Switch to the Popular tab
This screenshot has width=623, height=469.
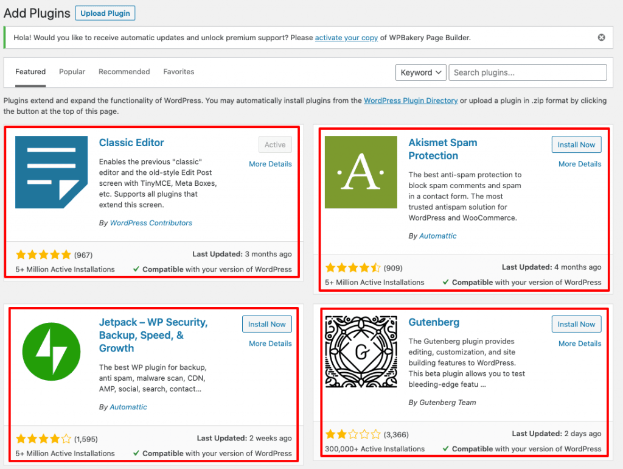tap(72, 72)
